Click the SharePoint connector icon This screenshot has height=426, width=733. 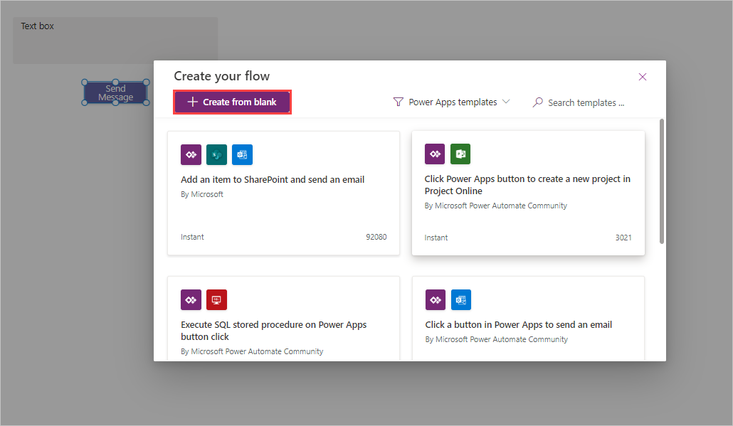216,154
